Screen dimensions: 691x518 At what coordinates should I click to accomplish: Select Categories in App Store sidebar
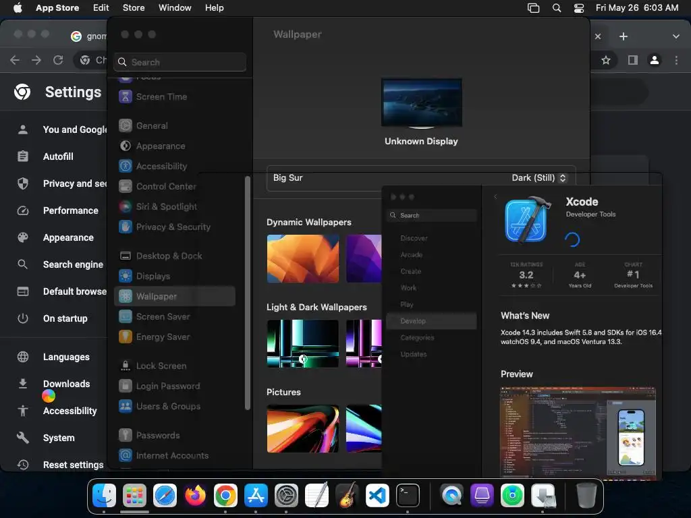tap(431, 338)
